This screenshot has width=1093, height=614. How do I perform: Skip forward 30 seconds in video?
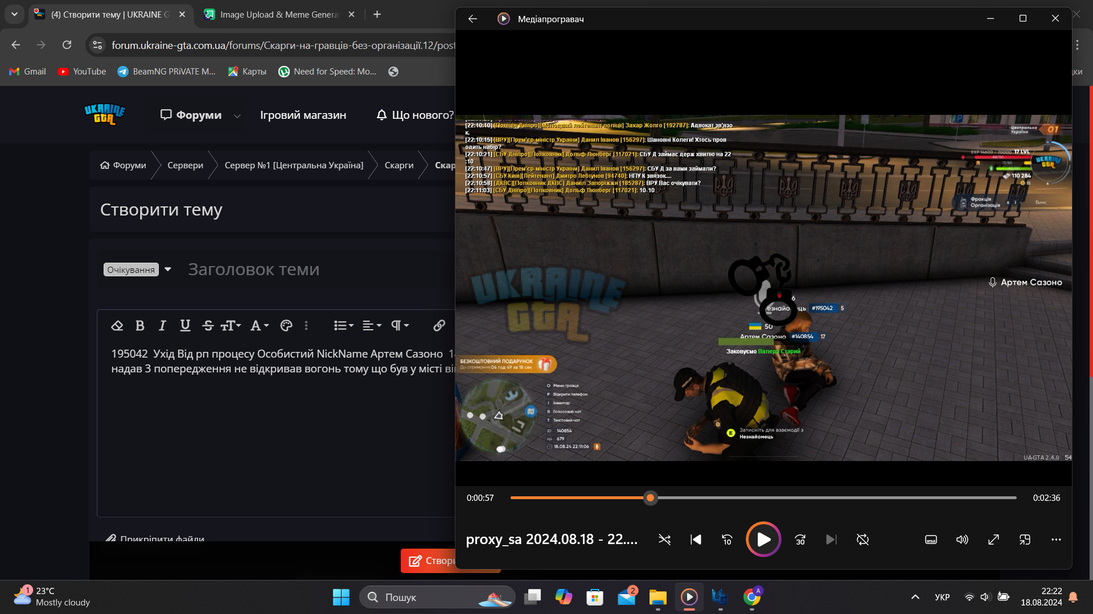(x=800, y=540)
